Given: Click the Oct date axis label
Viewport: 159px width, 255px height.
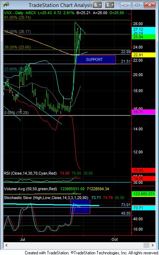Looking at the screenshot, I should [x=115, y=239].
